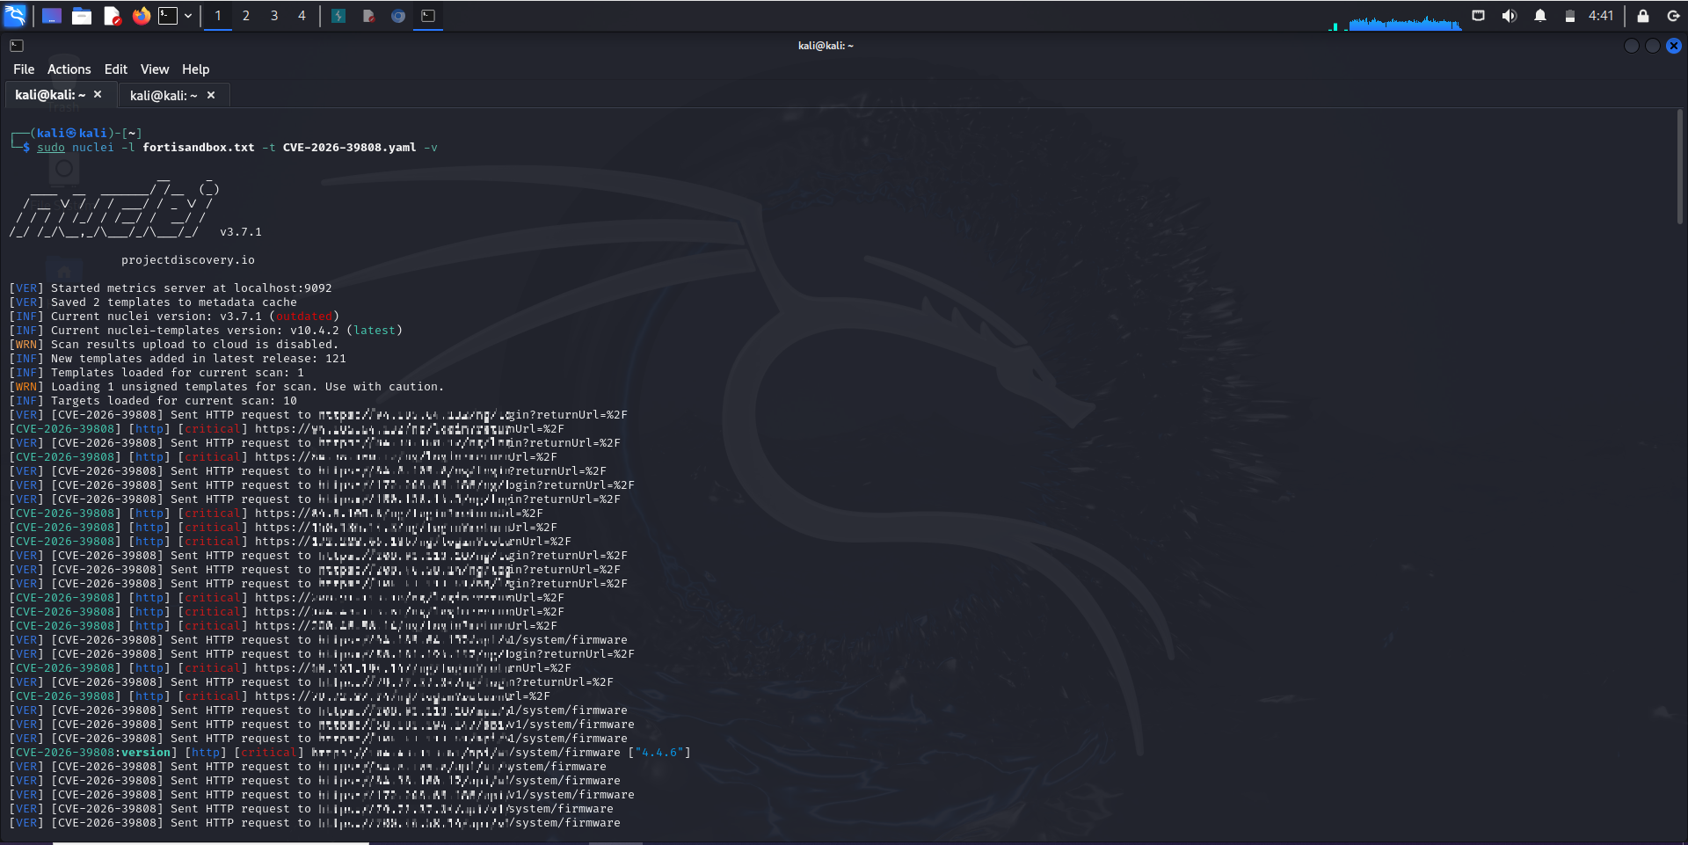
Task: Click the battery status indicator
Action: 1569,15
